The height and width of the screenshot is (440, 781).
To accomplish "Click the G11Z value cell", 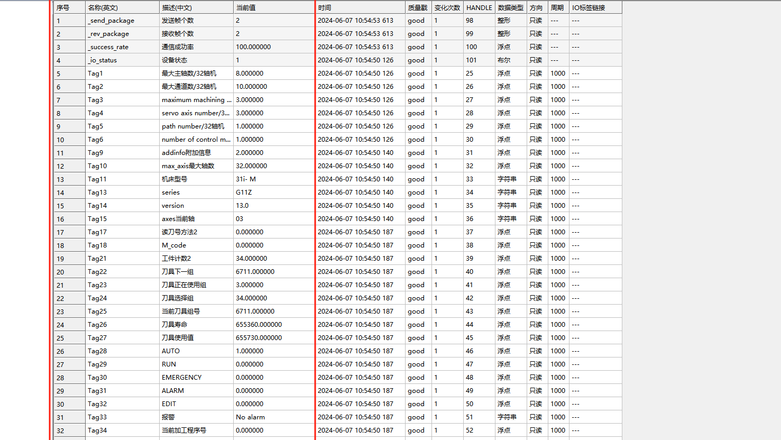I will 273,192.
